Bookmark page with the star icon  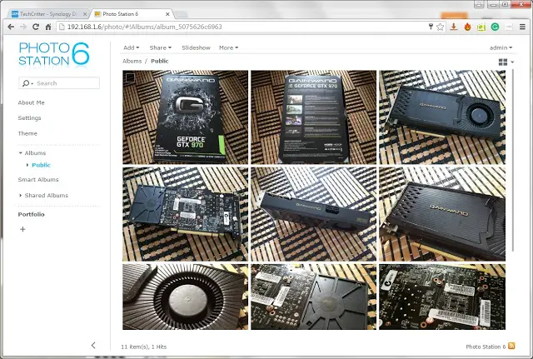click(x=441, y=27)
